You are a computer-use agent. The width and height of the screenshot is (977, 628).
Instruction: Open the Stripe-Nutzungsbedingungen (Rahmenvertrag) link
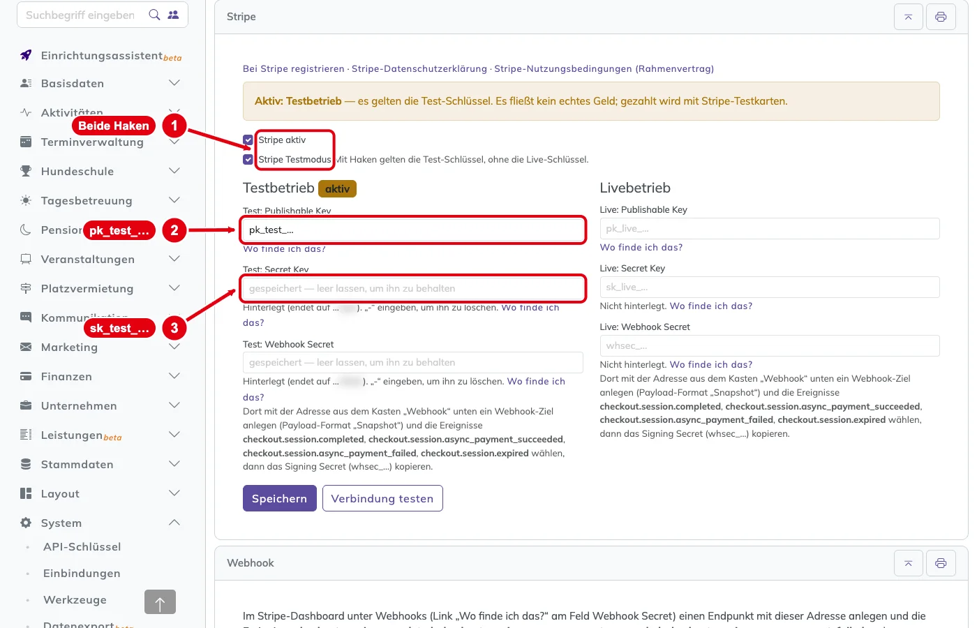[x=604, y=68]
